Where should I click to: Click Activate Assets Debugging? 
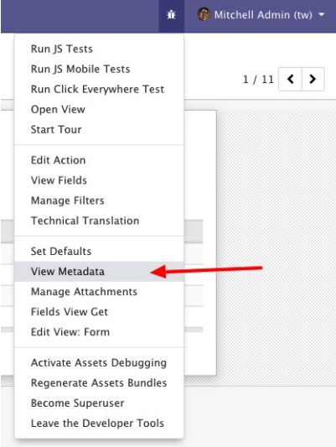[x=99, y=362]
